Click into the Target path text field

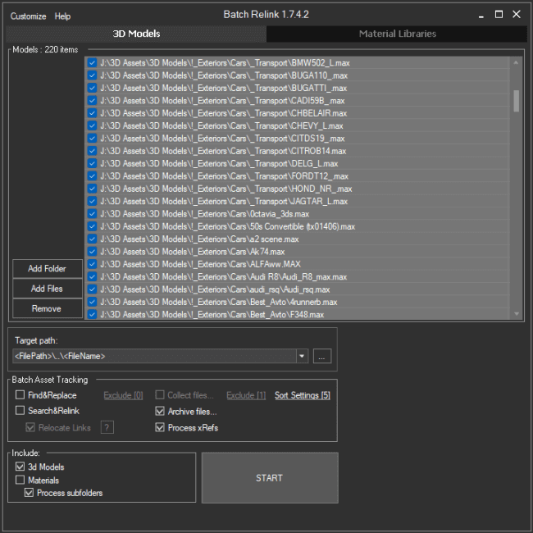(x=154, y=356)
